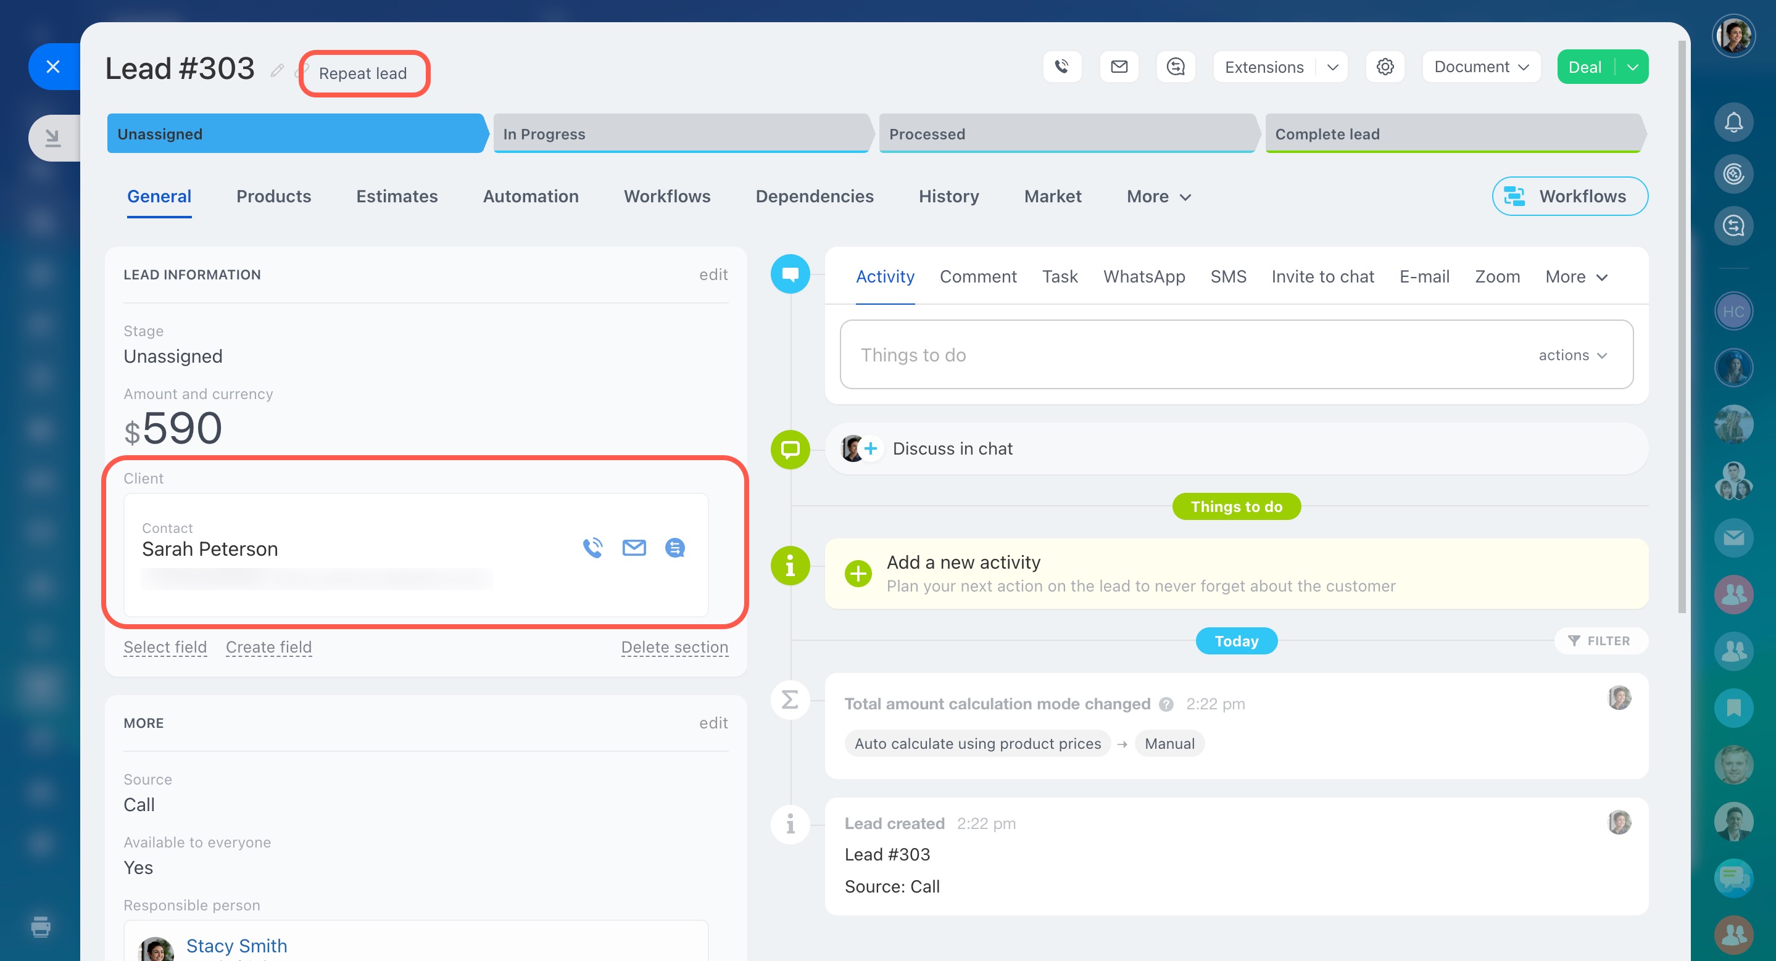
Task: Expand the Extensions dropdown
Action: point(1332,67)
